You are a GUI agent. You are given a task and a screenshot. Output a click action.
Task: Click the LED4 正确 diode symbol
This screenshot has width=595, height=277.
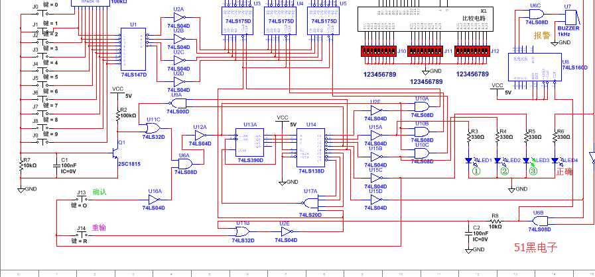tap(555, 161)
